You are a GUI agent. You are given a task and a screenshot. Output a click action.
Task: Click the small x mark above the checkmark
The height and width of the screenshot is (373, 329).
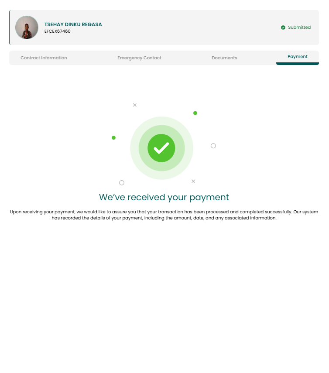tap(135, 105)
